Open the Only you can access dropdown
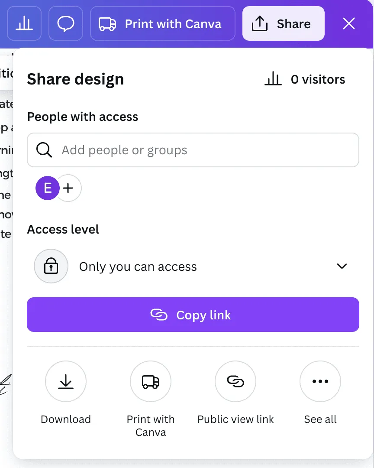Viewport: 374px width, 468px height. click(x=193, y=266)
